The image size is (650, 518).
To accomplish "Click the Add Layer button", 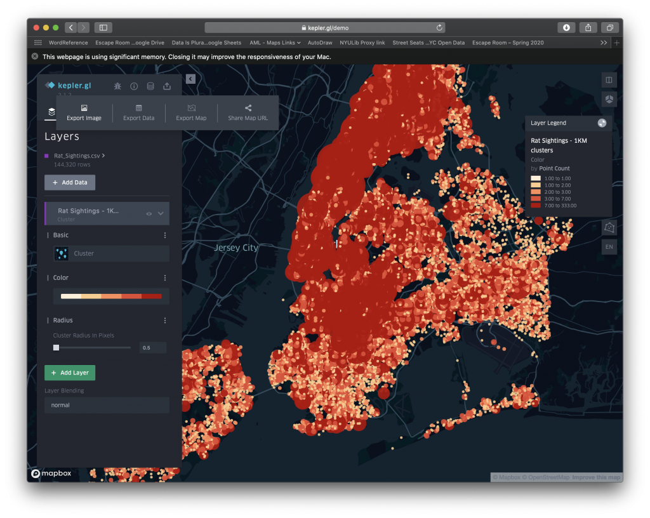I will click(x=69, y=373).
